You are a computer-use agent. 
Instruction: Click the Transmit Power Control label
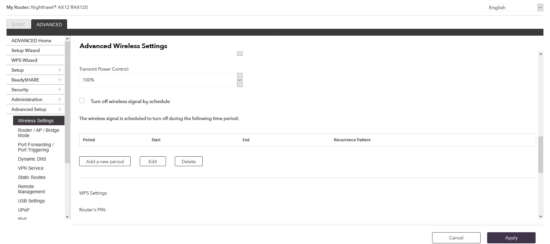pos(104,69)
